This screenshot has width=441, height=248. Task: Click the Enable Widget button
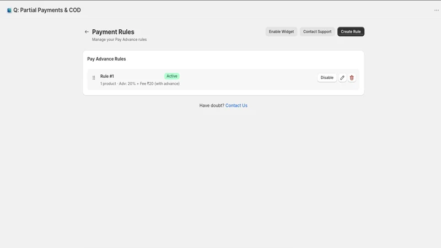click(281, 31)
